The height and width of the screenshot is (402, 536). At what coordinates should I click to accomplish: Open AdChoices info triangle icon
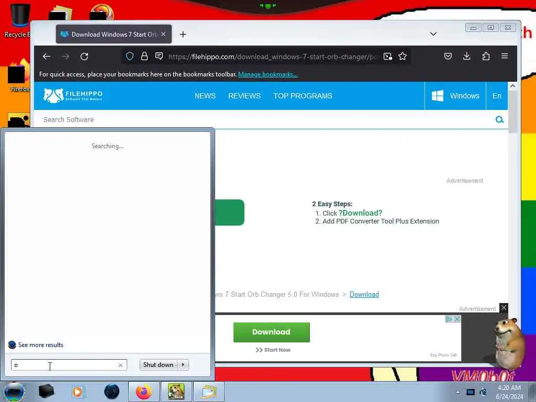(449, 319)
